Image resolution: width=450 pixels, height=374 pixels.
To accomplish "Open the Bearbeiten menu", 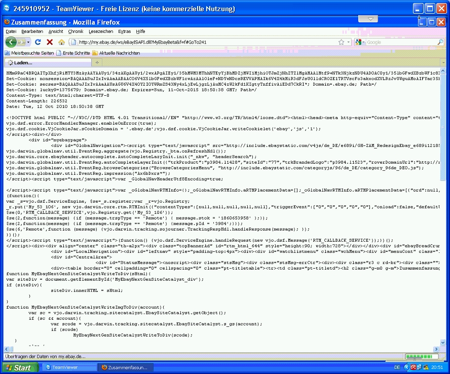I will tap(32, 31).
